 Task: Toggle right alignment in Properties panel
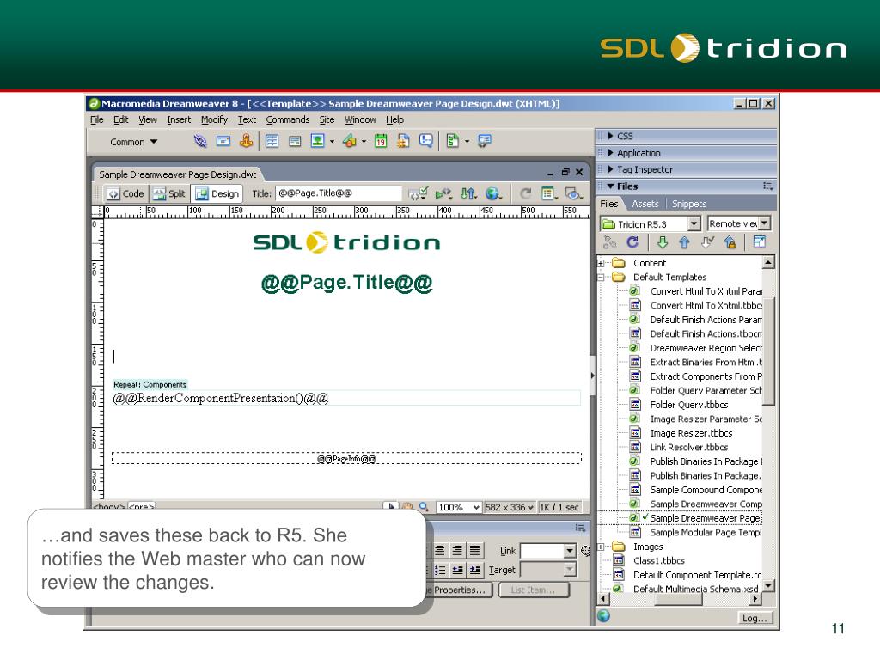(457, 551)
